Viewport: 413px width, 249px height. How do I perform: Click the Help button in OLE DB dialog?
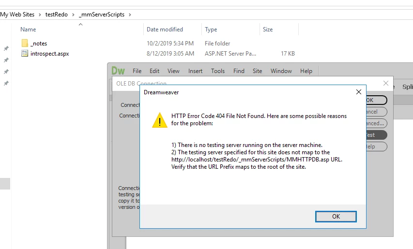(x=376, y=146)
